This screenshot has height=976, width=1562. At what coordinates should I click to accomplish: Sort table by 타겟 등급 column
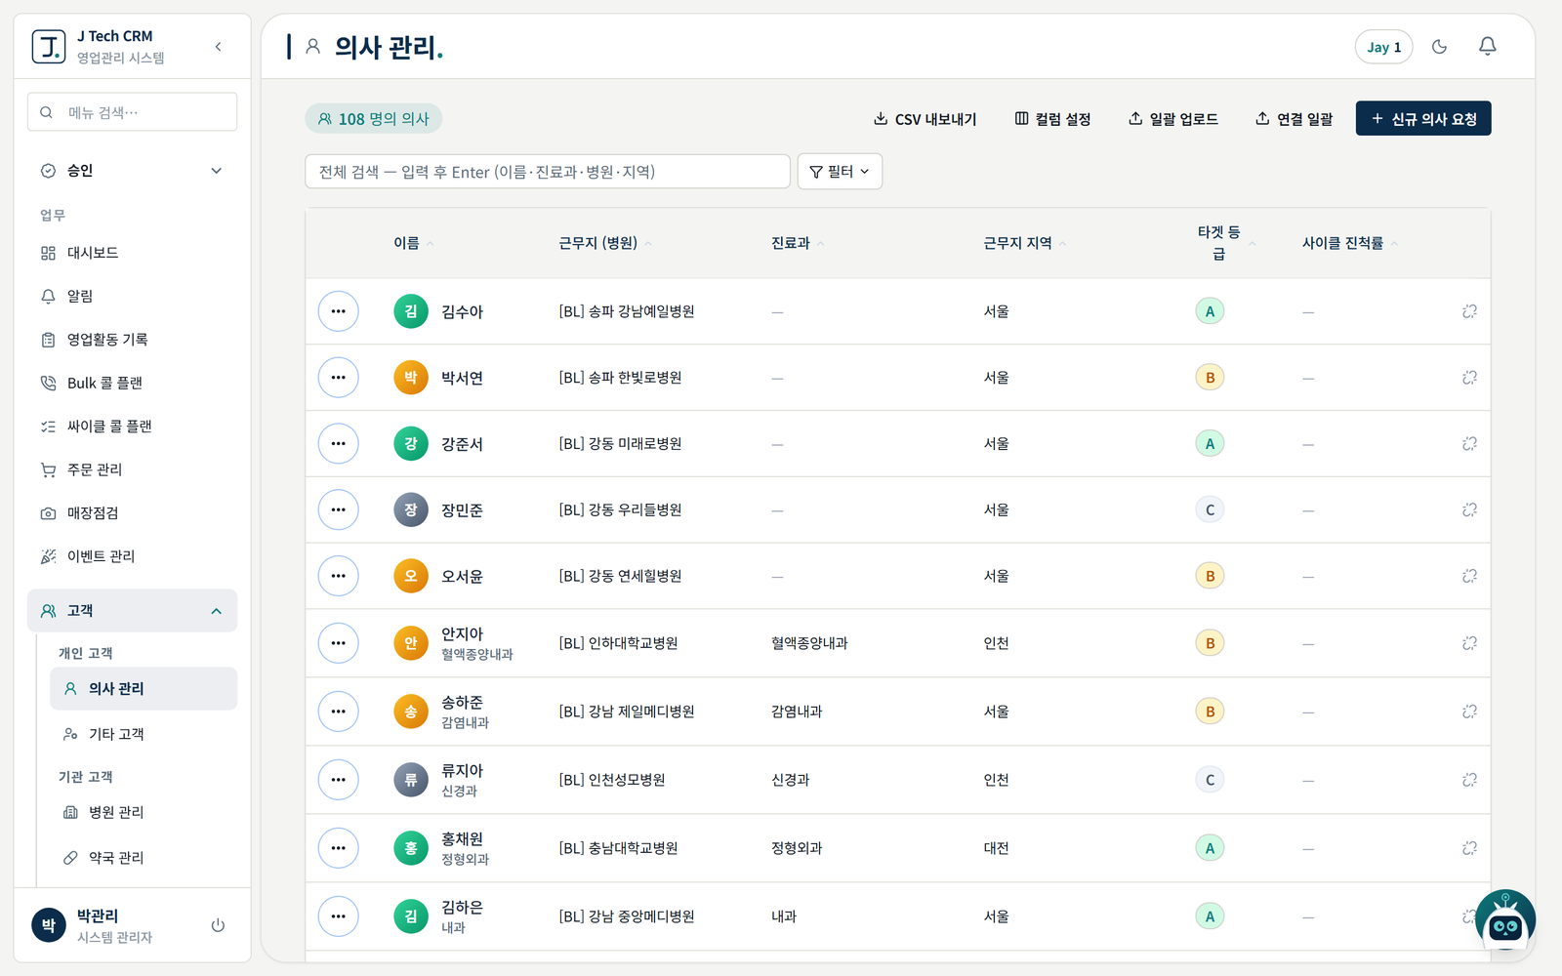pos(1225,243)
